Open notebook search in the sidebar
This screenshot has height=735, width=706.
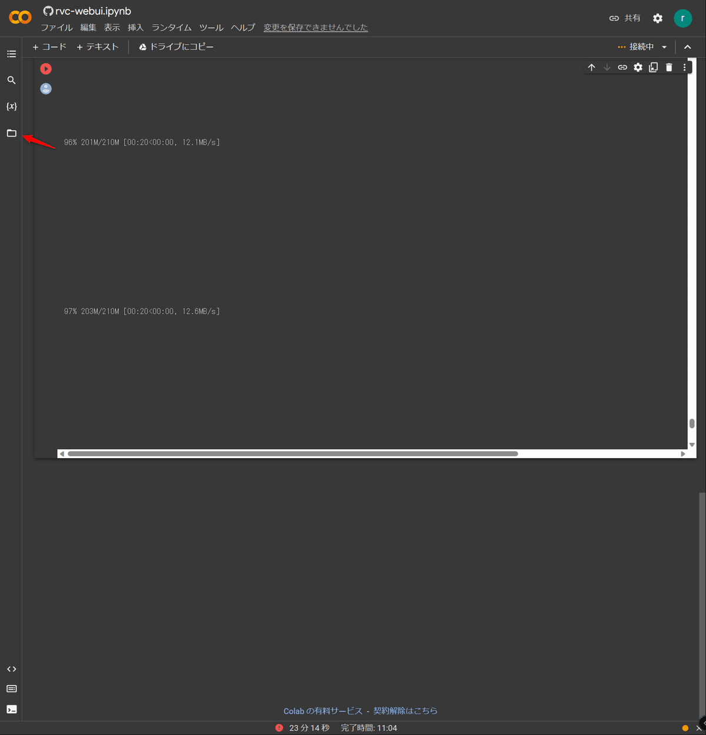tap(11, 80)
